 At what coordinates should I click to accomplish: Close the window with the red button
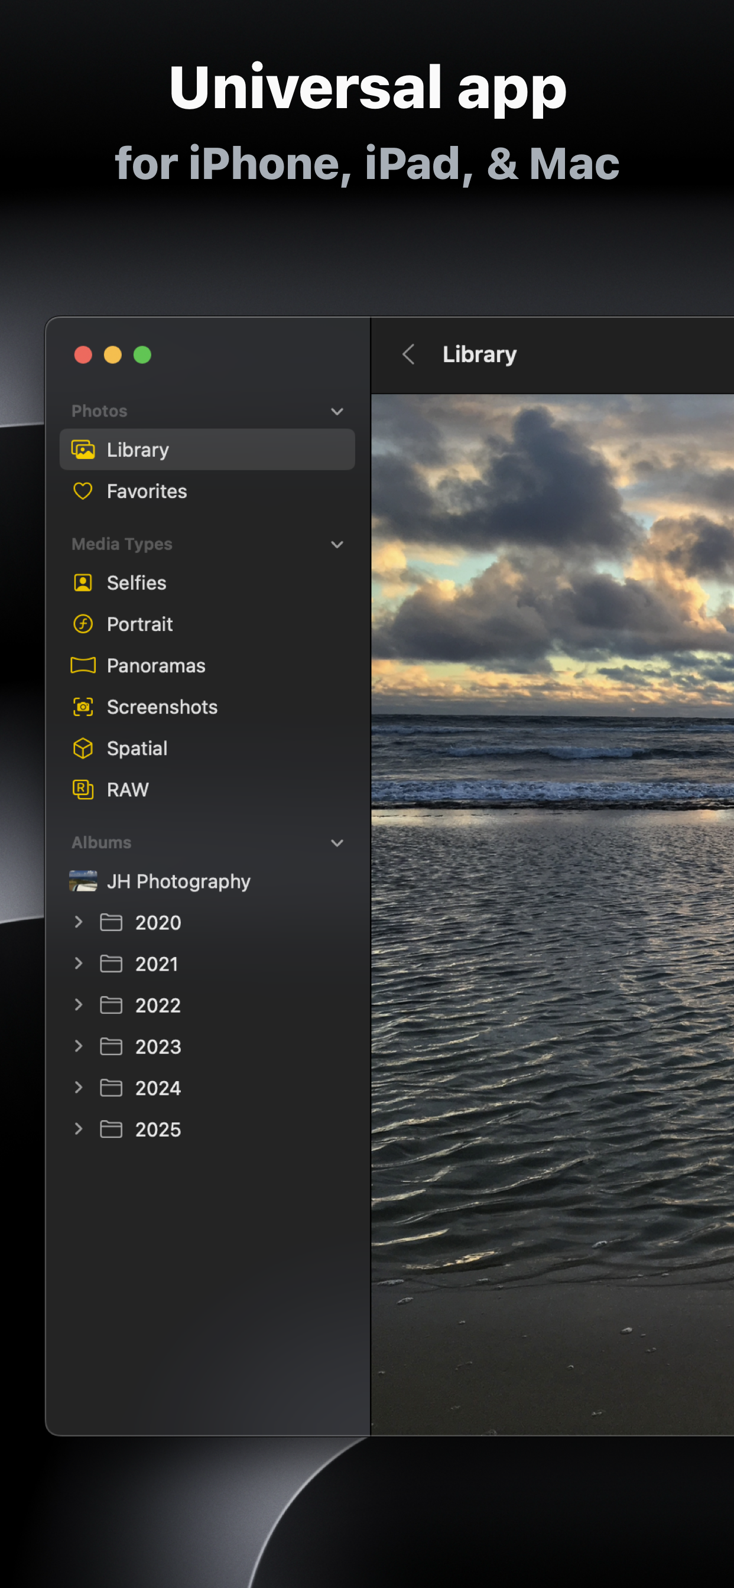click(83, 354)
